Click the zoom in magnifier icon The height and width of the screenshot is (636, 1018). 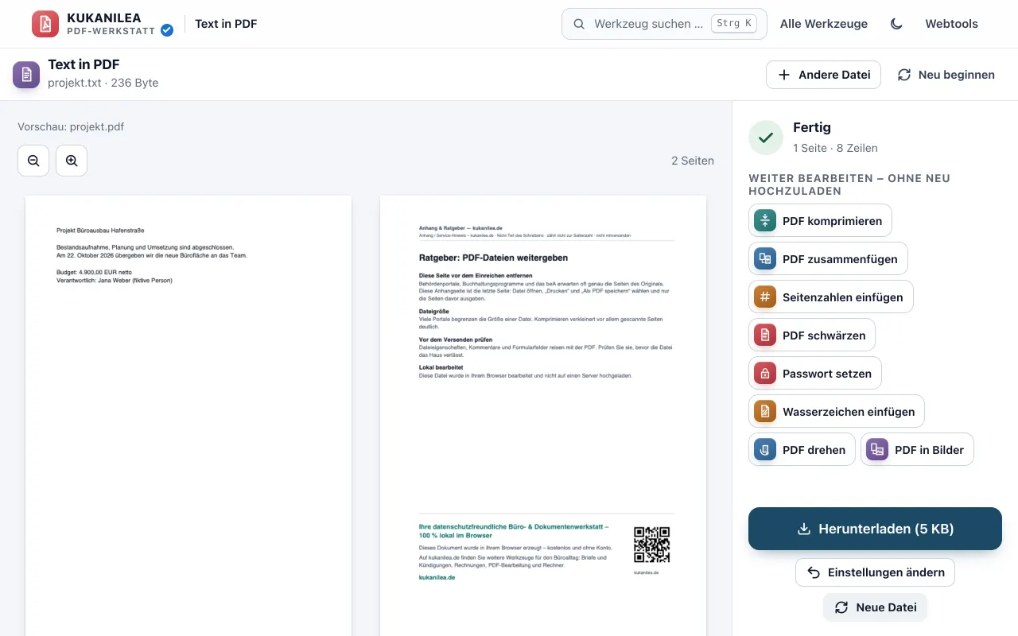[72, 161]
